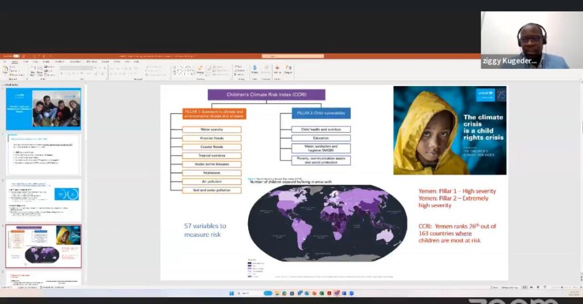The height and width of the screenshot is (304, 583).
Task: Select slide 4 thumbnail with world map
Action: [43, 246]
